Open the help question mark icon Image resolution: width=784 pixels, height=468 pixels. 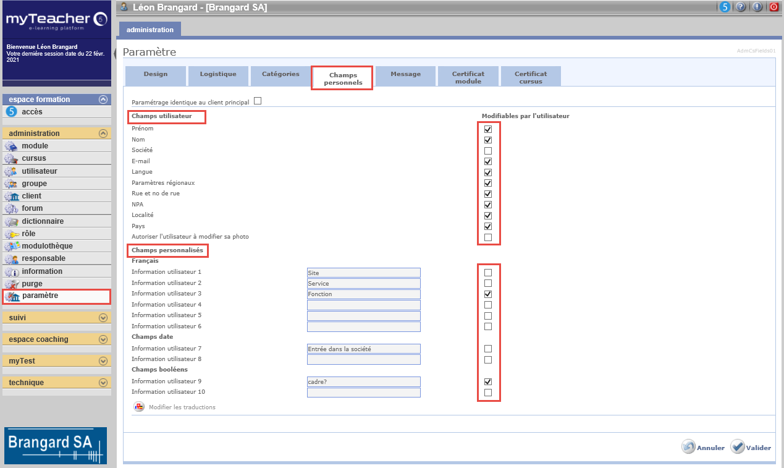[x=741, y=7]
